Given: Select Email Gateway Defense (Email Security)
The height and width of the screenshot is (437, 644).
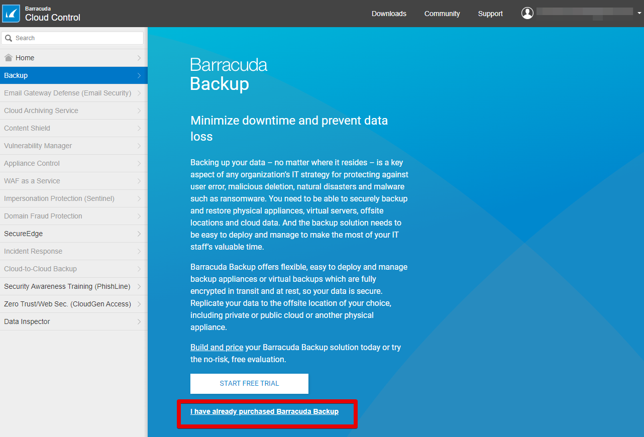Looking at the screenshot, I should [74, 93].
